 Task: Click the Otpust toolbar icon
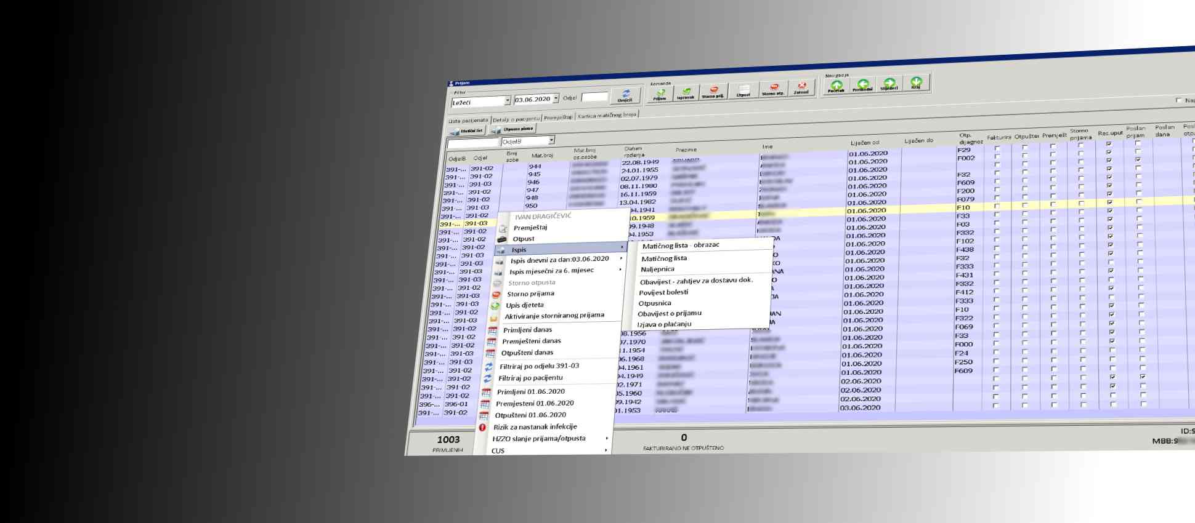coord(743,90)
